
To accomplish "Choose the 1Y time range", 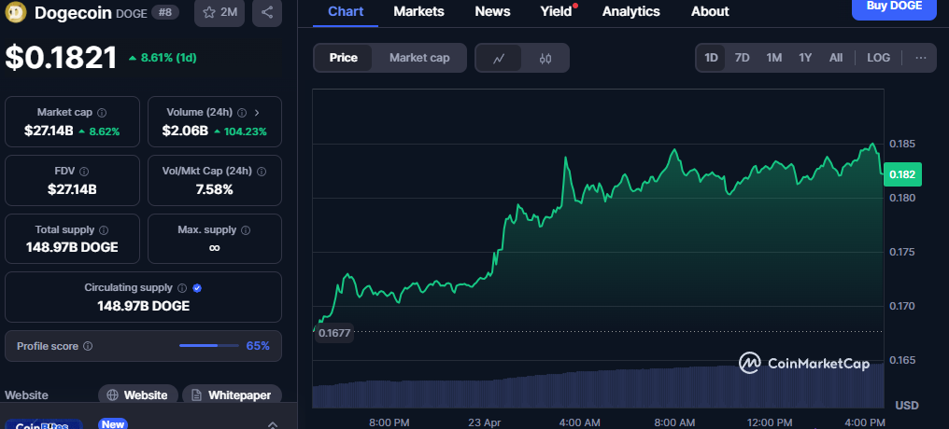I will (805, 58).
